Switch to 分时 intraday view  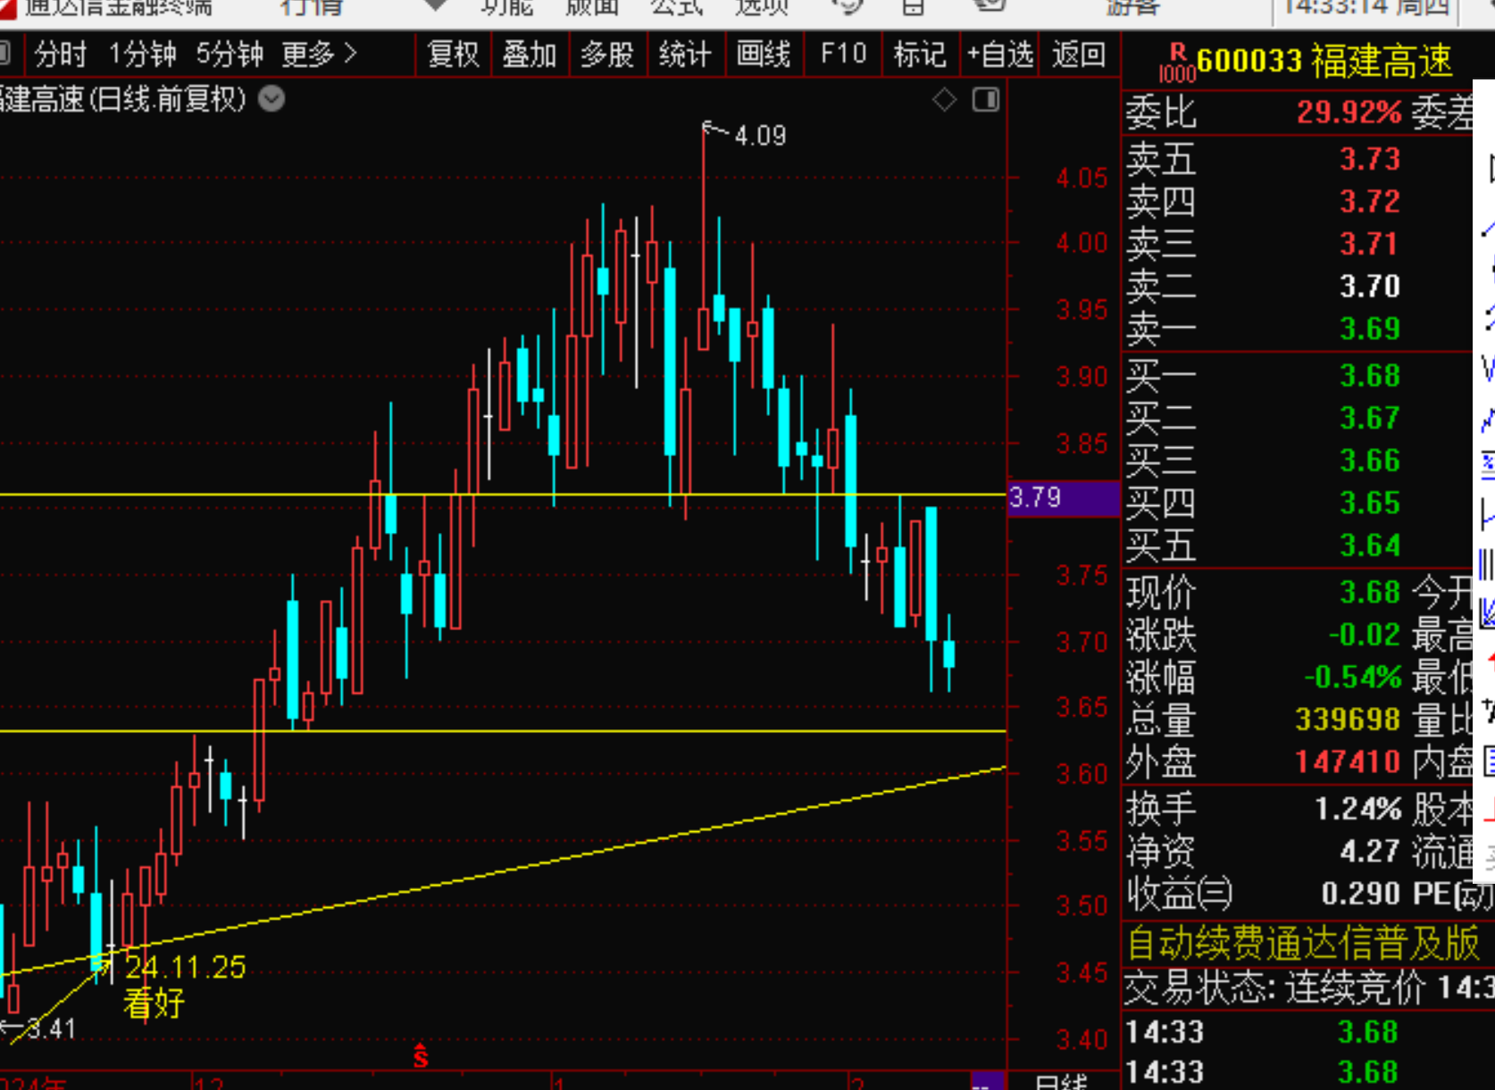click(61, 54)
